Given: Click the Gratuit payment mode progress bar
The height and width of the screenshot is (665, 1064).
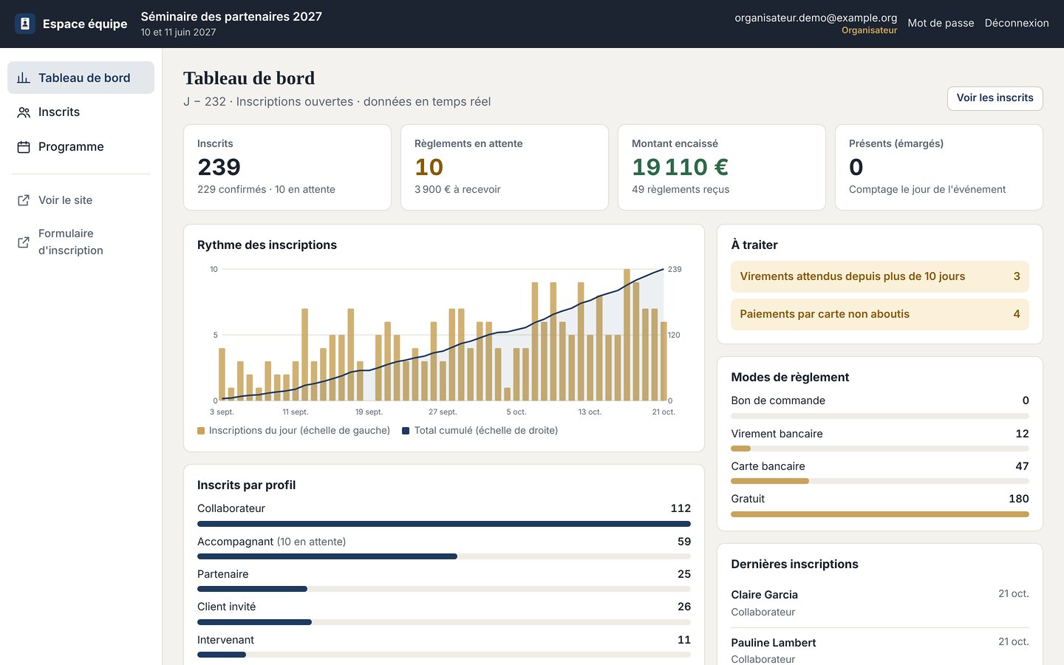Looking at the screenshot, I should tap(880, 514).
